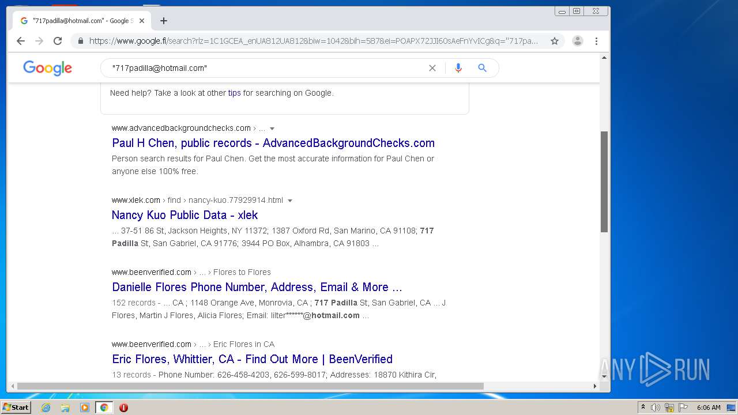The width and height of the screenshot is (738, 415).
Task: Submit search with magnifier icon
Action: pos(483,68)
